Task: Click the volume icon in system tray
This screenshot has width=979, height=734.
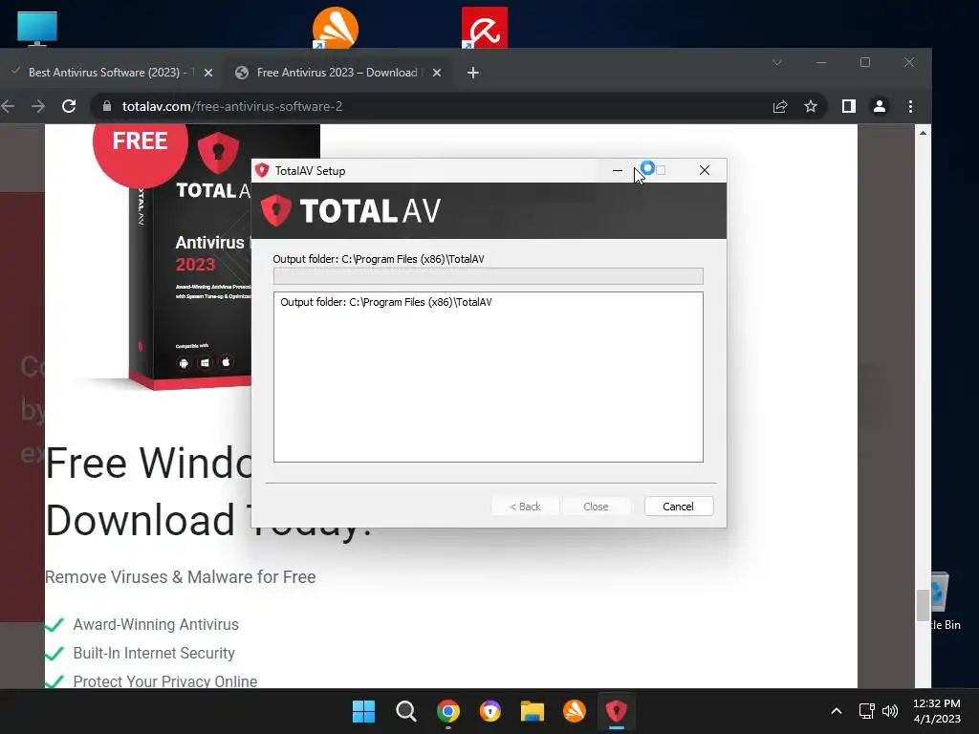Action: pyautogui.click(x=890, y=711)
